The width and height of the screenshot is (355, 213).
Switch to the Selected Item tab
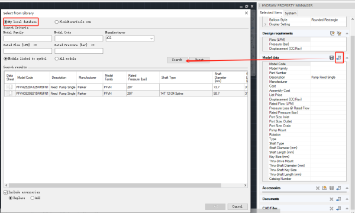click(271, 12)
